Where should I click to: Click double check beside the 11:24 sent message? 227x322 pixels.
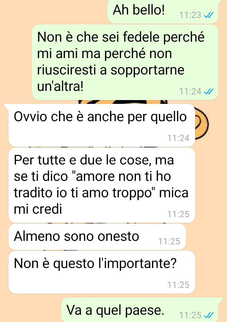(x=209, y=91)
